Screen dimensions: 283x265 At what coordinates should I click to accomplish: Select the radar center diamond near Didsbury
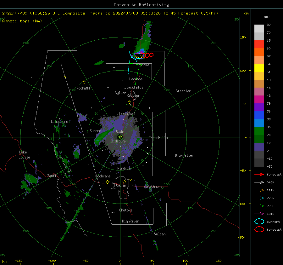(120, 137)
